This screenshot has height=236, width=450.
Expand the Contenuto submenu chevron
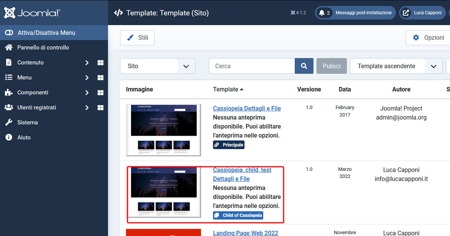87,63
